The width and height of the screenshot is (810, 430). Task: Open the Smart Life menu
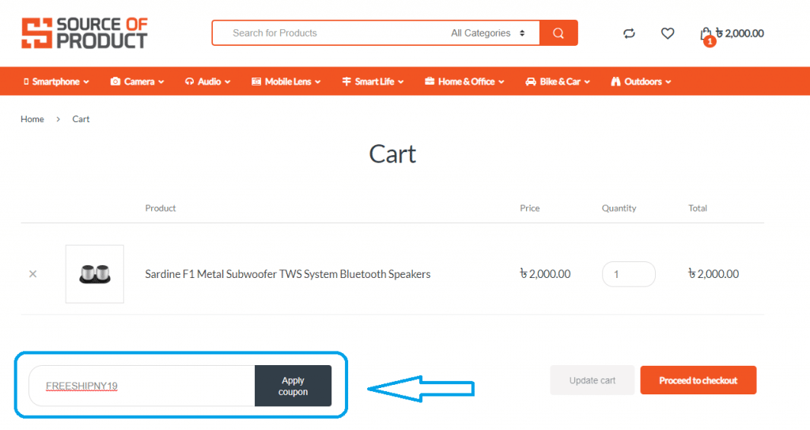click(373, 82)
